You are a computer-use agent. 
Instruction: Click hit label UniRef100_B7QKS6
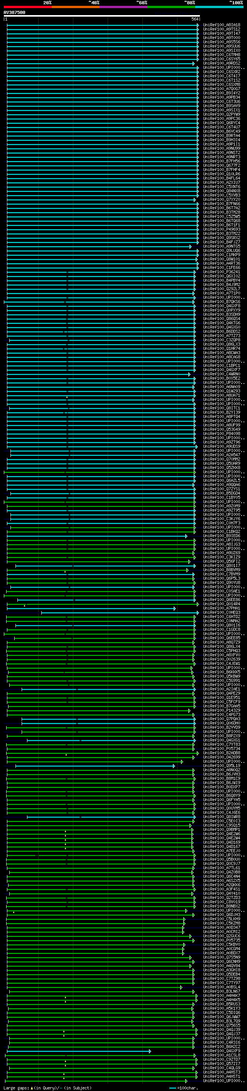pos(222,301)
